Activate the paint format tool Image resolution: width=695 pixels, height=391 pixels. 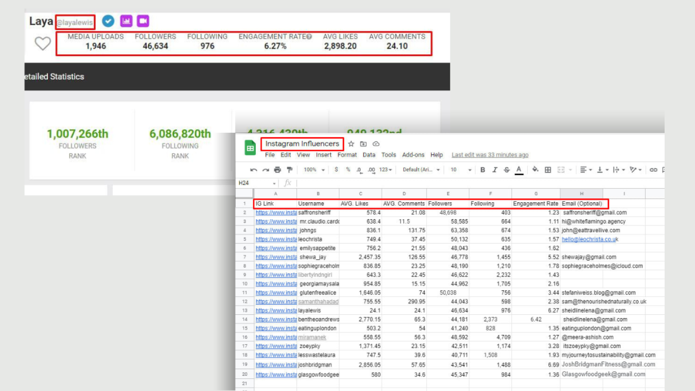coord(289,170)
